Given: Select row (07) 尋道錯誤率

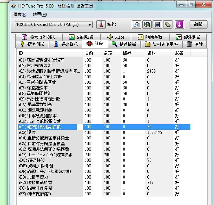Looking at the screenshot, I should click(x=104, y=88).
